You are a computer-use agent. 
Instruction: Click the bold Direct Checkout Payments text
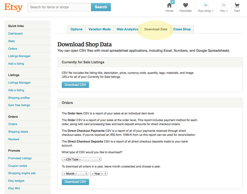[86, 131]
